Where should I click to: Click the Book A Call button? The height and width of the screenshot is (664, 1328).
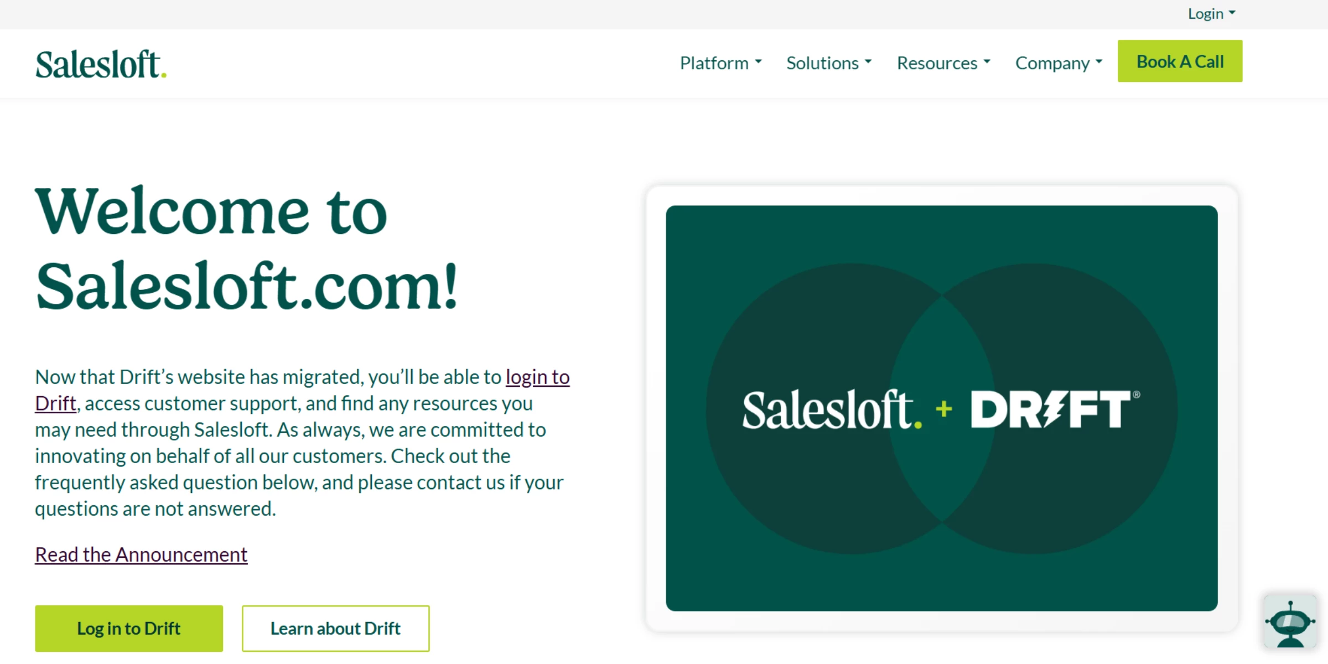[x=1180, y=61]
